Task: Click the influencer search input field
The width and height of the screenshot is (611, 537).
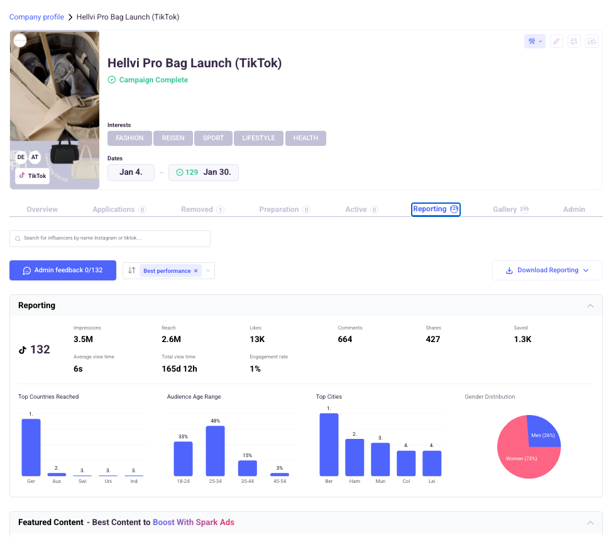Action: click(110, 238)
